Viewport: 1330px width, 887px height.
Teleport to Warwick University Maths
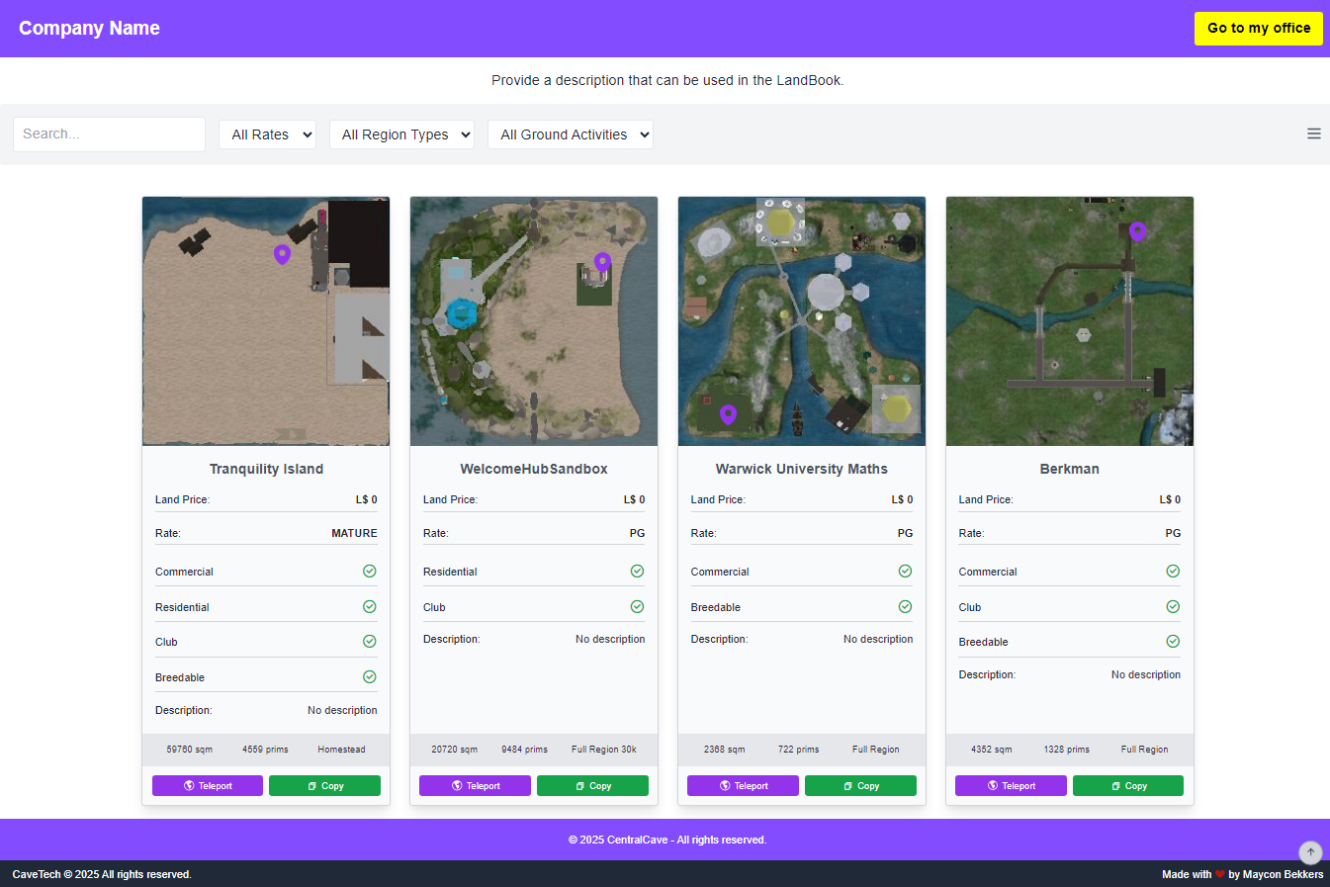(743, 785)
